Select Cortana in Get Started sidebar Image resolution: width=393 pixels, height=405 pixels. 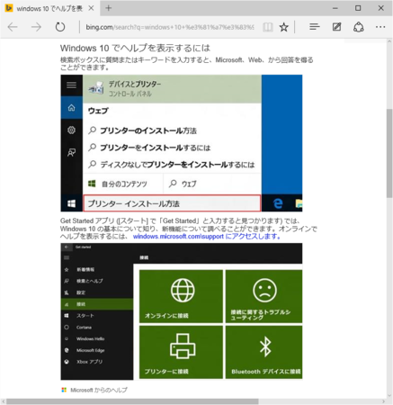pyautogui.click(x=97, y=328)
